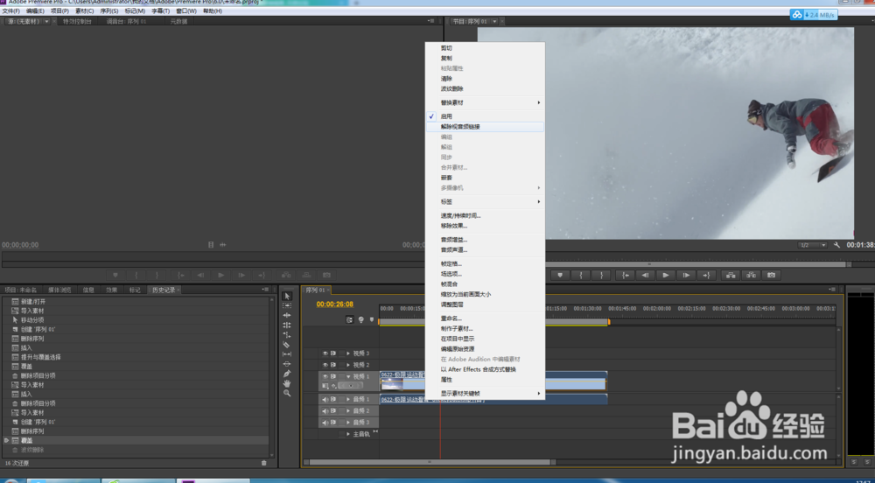Toggle track lock box on 视频 2
Image resolution: width=875 pixels, height=483 pixels.
point(341,365)
